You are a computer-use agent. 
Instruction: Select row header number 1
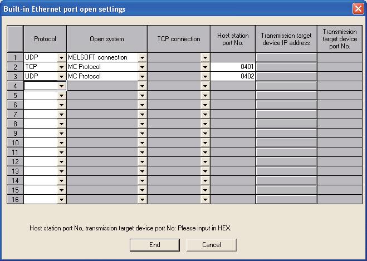[x=15, y=57]
